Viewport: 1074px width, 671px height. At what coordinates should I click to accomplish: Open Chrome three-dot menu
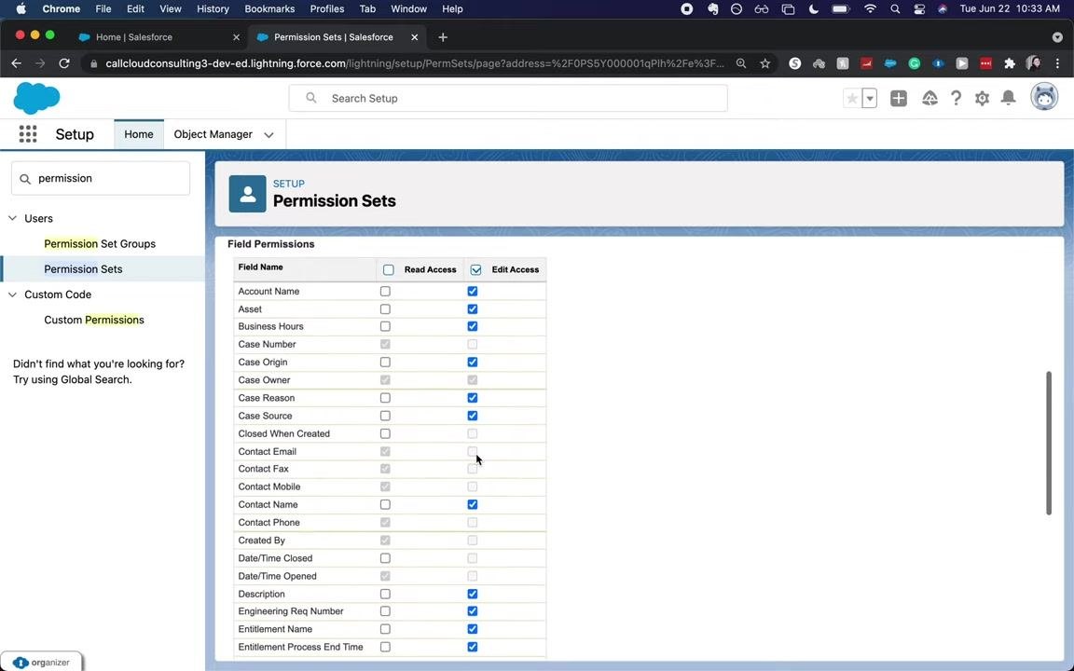pyautogui.click(x=1057, y=63)
